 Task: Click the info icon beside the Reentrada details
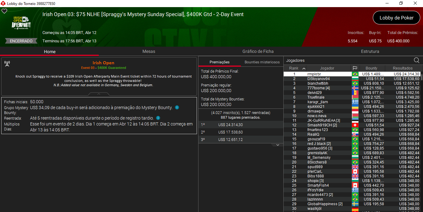[158, 118]
